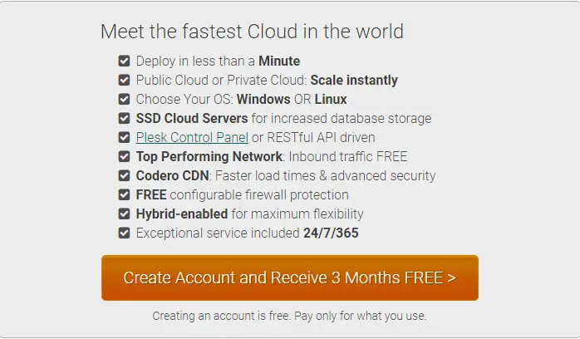Click checkmark next to FREE configurable firewall
This screenshot has width=580, height=339.
(x=125, y=194)
